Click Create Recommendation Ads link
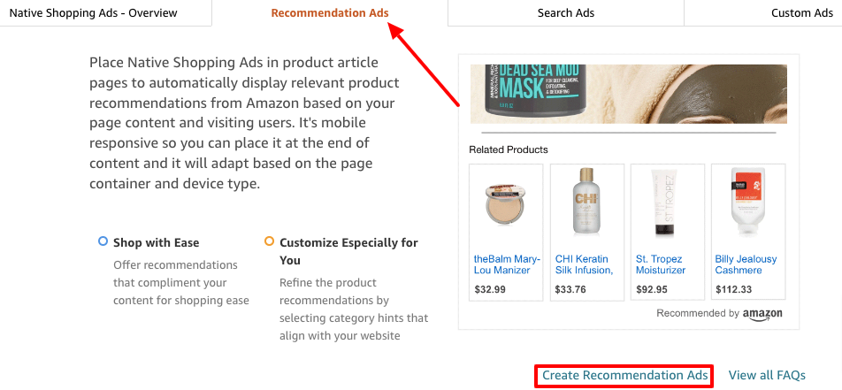Viewport: 842px width, 390px height. click(624, 376)
